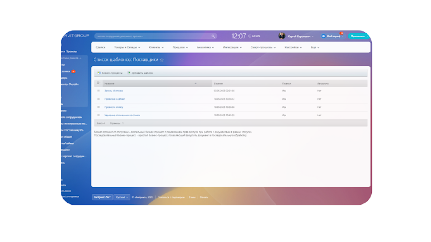Image resolution: width=431 pixels, height=242 pixels.
Task: Expand the Смарт-процессы menu
Action: click(263, 47)
